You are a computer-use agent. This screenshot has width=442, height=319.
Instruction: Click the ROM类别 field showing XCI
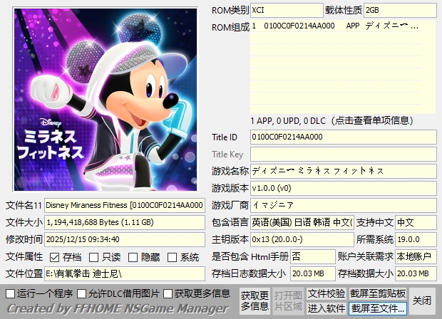pyautogui.click(x=287, y=11)
